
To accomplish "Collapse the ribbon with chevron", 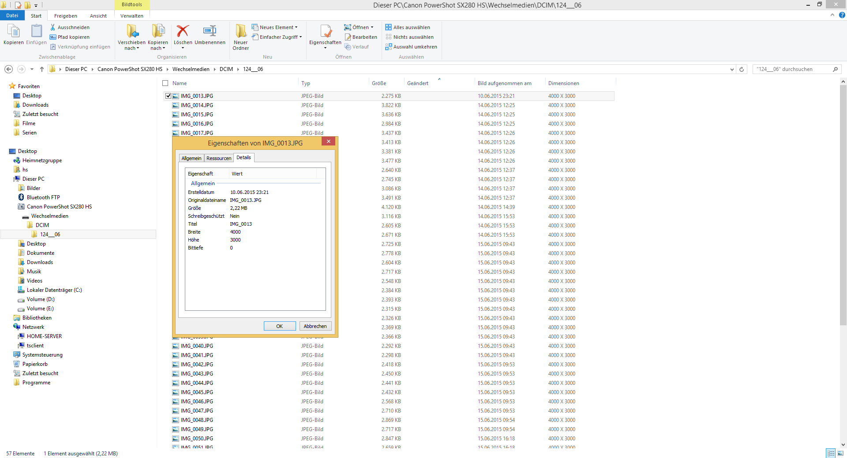I will point(832,15).
